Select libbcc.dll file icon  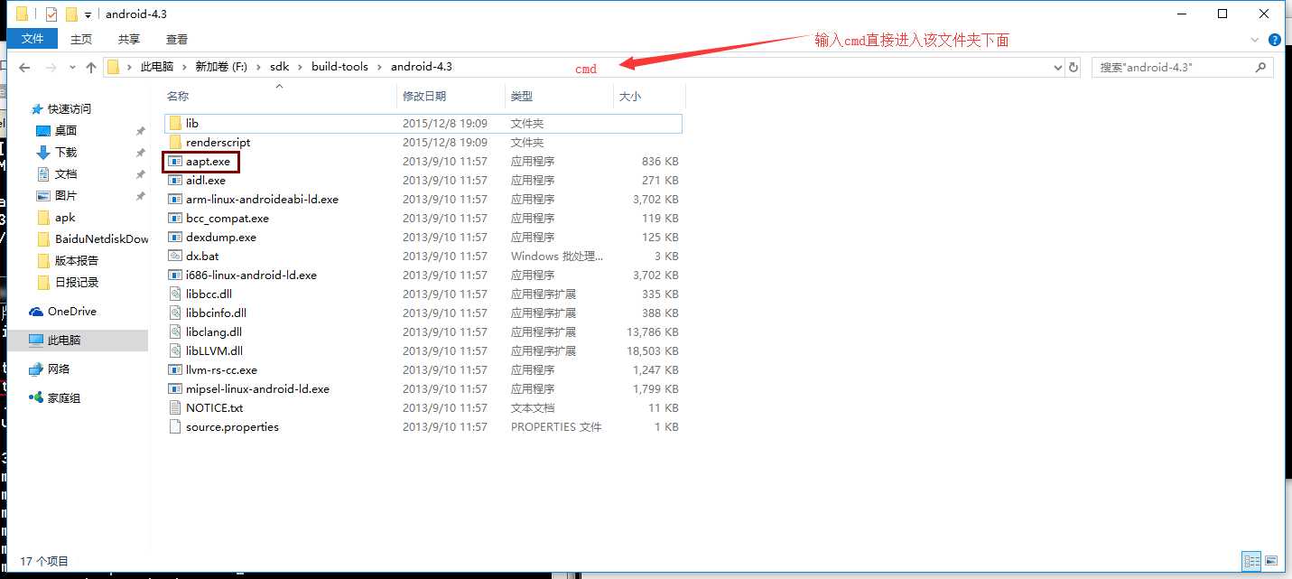(175, 294)
